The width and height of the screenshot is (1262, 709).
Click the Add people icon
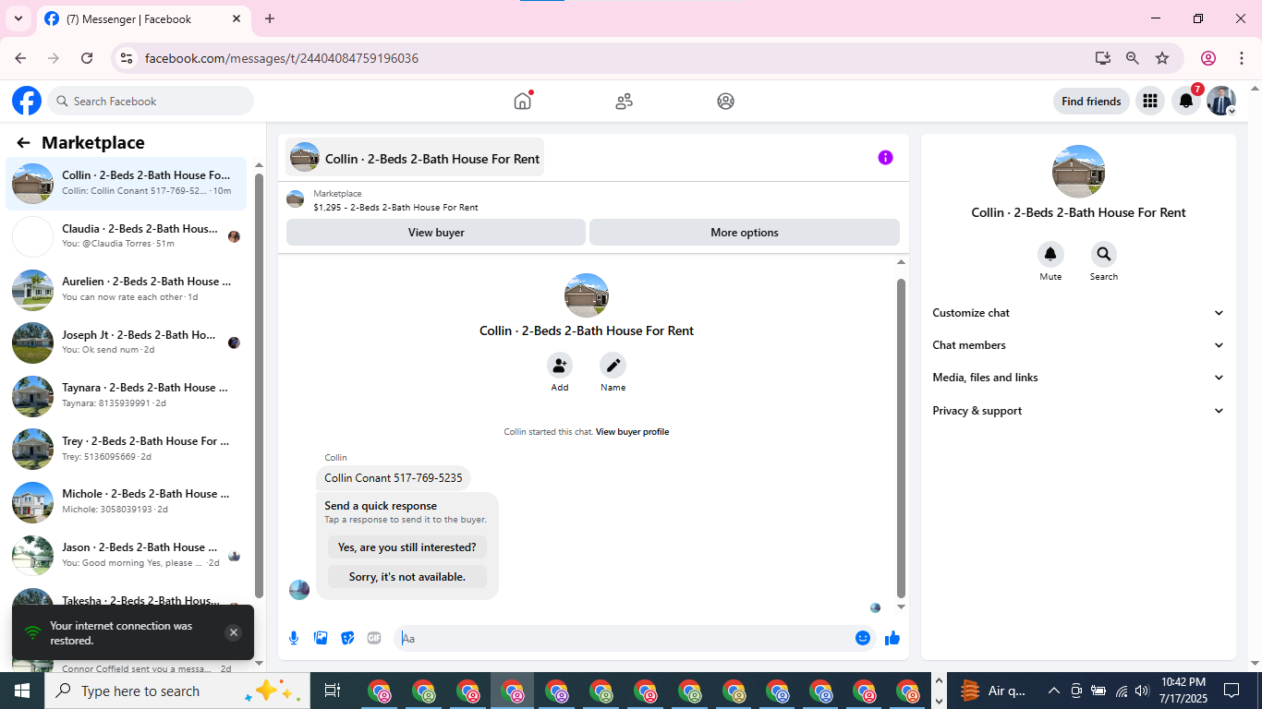point(560,366)
